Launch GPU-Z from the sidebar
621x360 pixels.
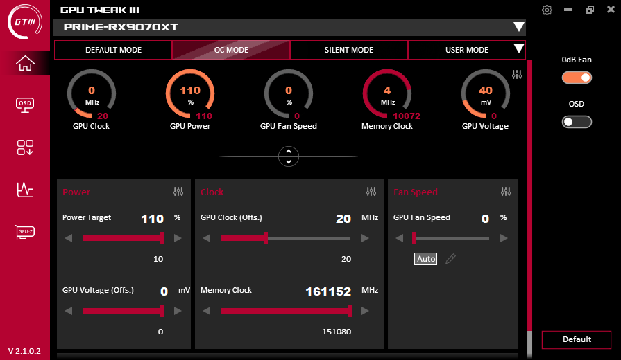pos(25,233)
